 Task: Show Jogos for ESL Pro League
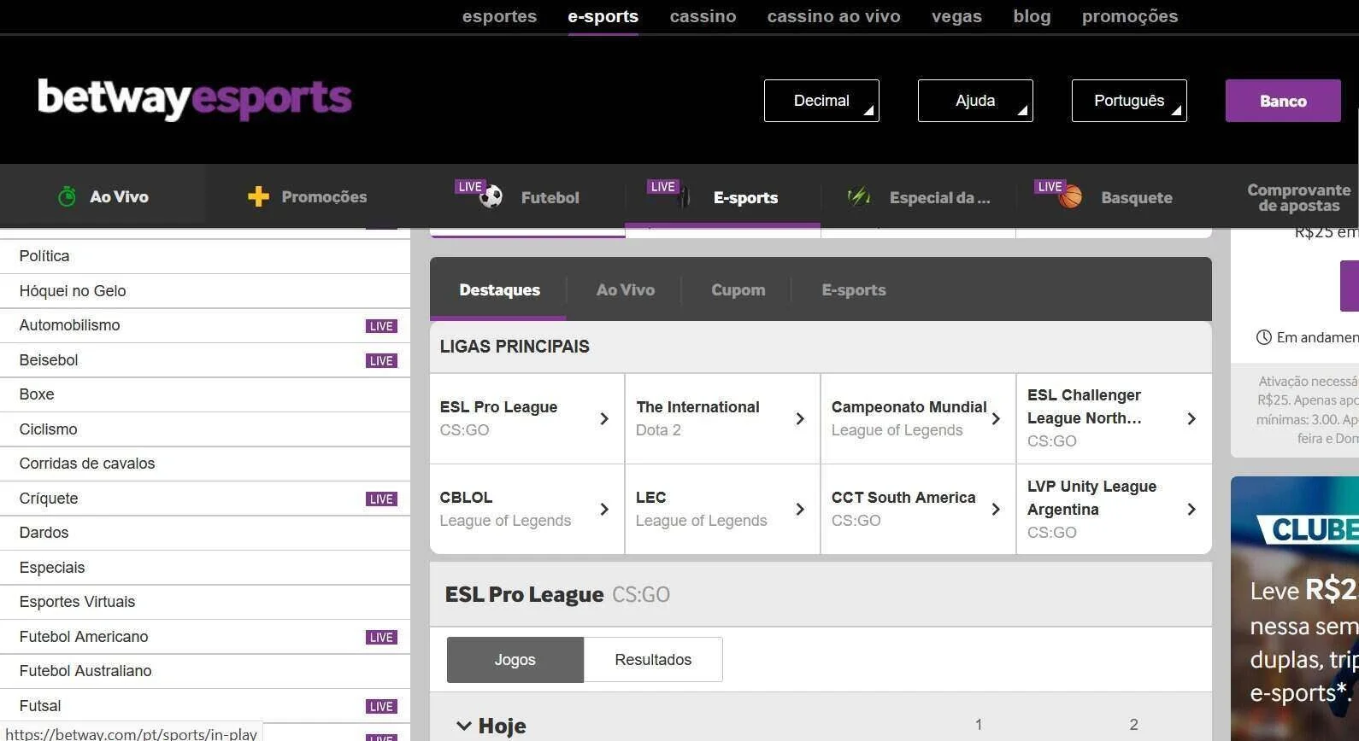click(515, 660)
